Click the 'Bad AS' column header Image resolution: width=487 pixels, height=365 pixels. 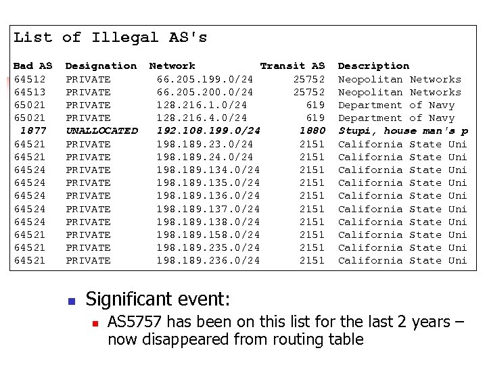tap(32, 66)
